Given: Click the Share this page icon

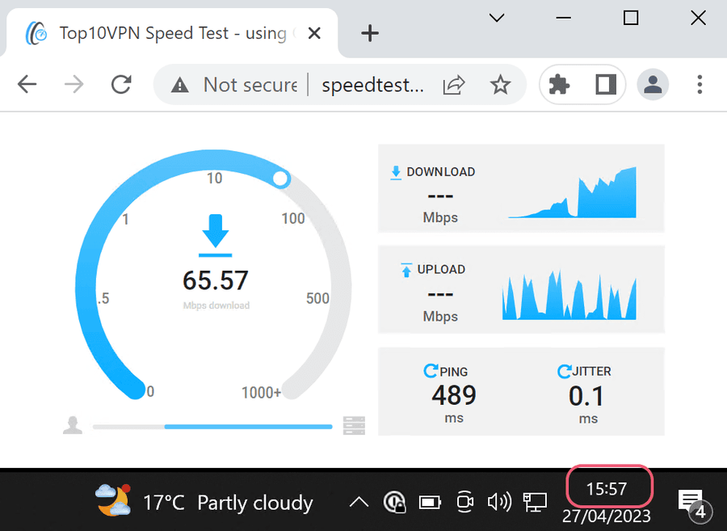Looking at the screenshot, I should (455, 85).
